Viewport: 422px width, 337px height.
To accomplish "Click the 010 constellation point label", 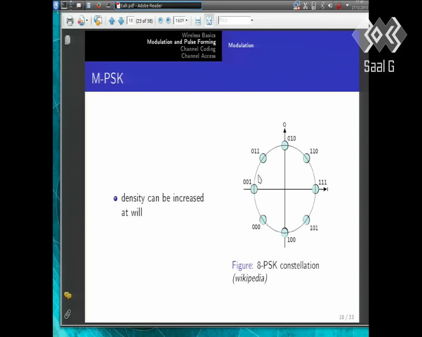I will coord(291,139).
